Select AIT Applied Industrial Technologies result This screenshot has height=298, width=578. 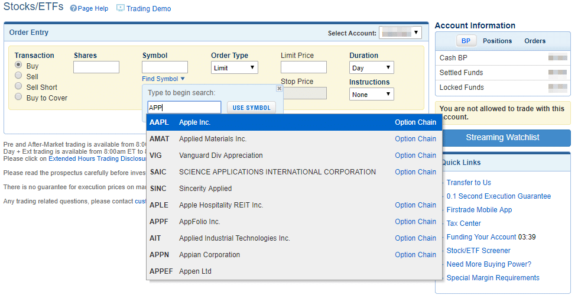point(294,238)
